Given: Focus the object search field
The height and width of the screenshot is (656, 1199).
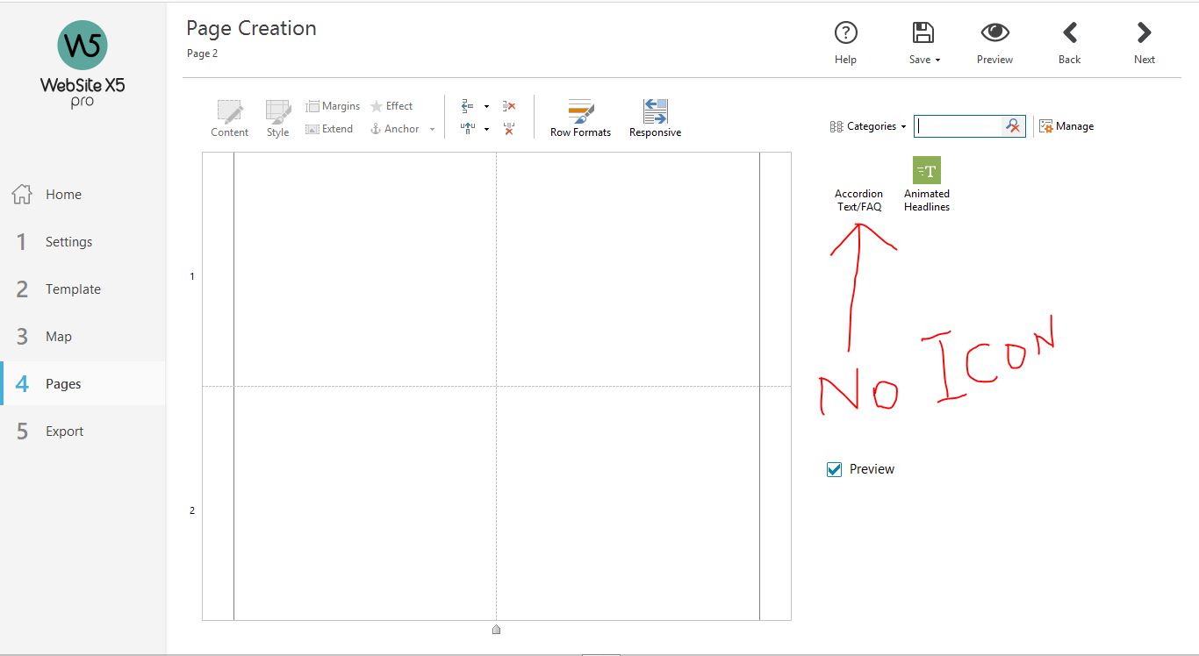Looking at the screenshot, I should tap(958, 126).
